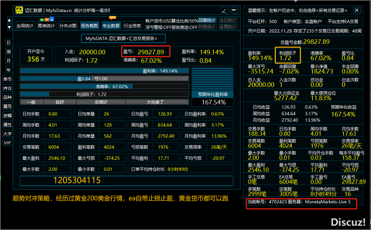Click the 月均盈亏 2792.40 cell
371x230 pixels.
coord(154,136)
